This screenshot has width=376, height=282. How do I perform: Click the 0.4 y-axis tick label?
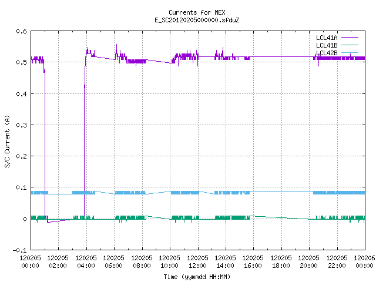tap(21, 94)
